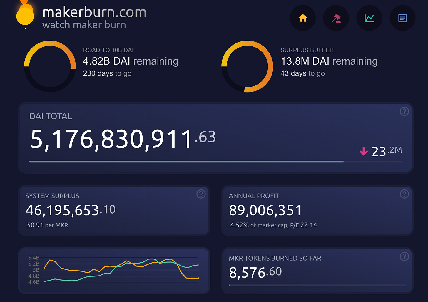Screen dimensions: 428x302
Task: Click the 'ANNUAL PROFIT' heading
Action: click(254, 196)
